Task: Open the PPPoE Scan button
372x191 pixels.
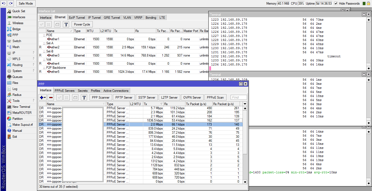Action: (215, 98)
